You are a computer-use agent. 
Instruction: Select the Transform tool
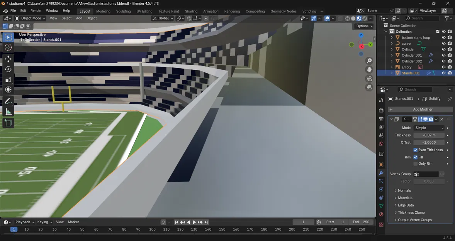(8, 89)
